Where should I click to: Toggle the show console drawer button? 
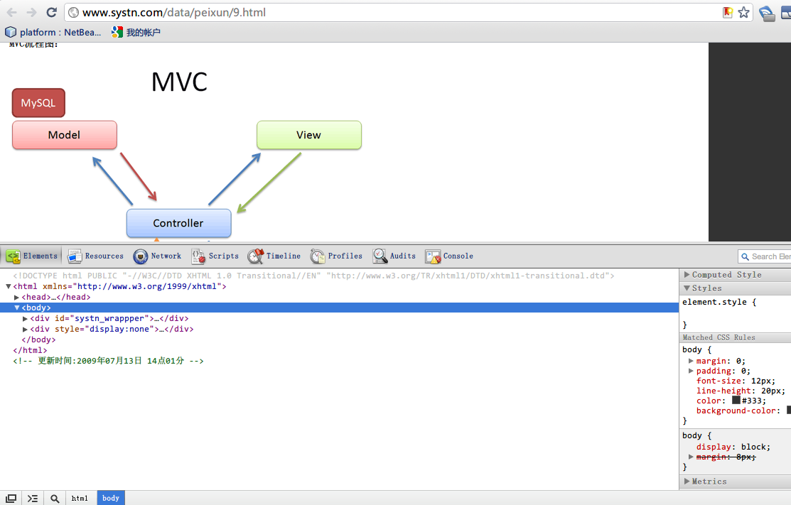(x=33, y=499)
